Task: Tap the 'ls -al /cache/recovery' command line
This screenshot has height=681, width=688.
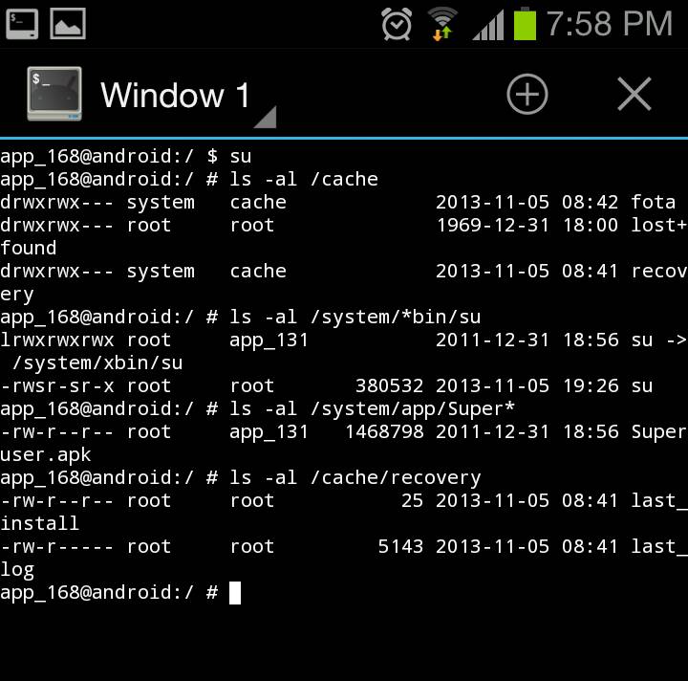Action: click(355, 477)
